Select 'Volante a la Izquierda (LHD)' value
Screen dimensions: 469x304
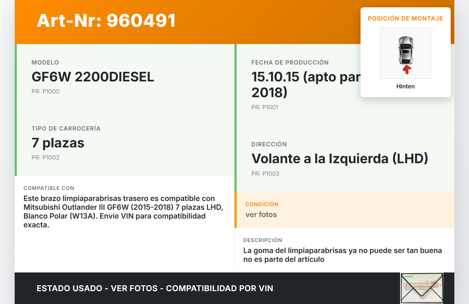[x=340, y=159]
